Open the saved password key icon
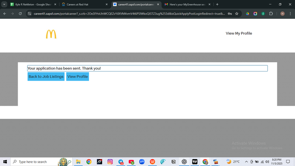The height and width of the screenshot is (166, 295). (230, 13)
